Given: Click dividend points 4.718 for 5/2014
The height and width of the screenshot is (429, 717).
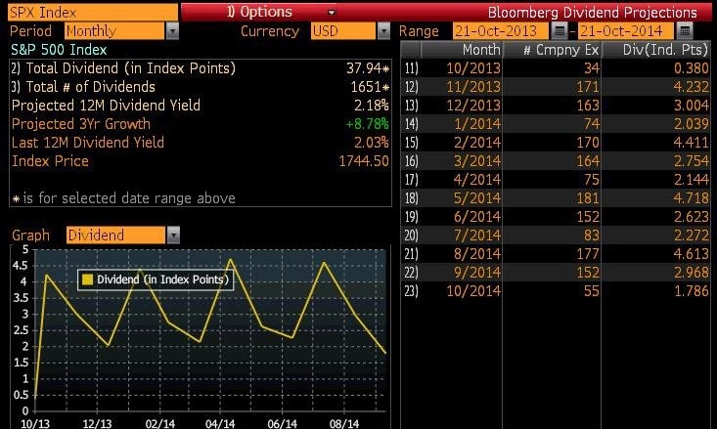Looking at the screenshot, I should click(x=691, y=198).
